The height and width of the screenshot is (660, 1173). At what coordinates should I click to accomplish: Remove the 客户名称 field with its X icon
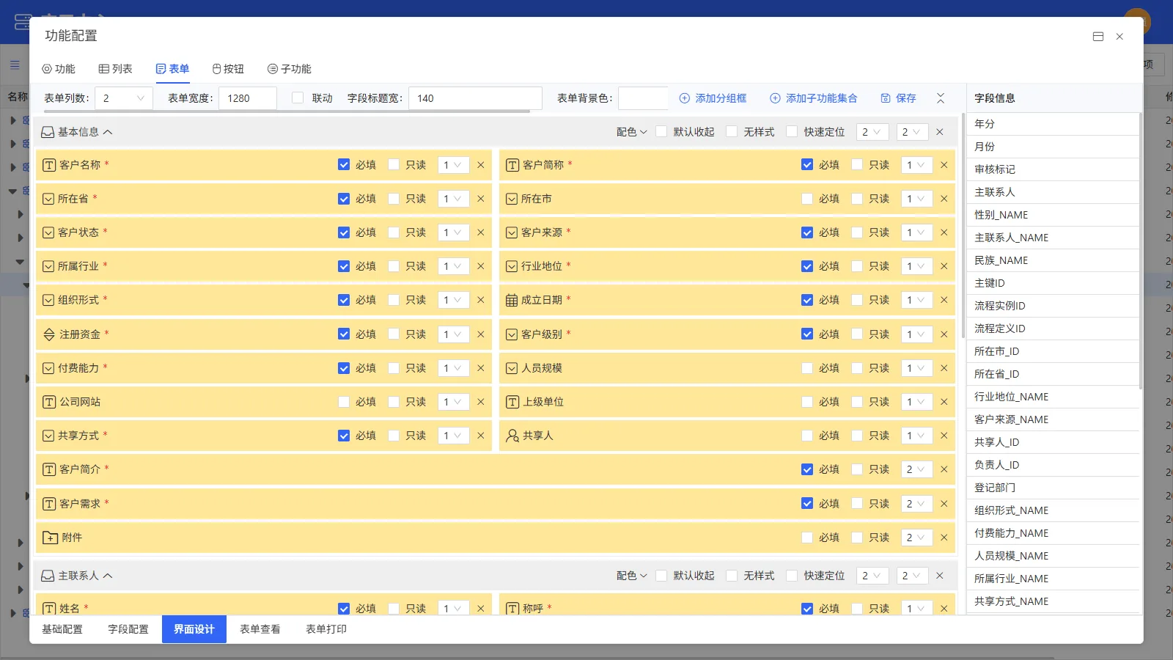[x=481, y=165]
